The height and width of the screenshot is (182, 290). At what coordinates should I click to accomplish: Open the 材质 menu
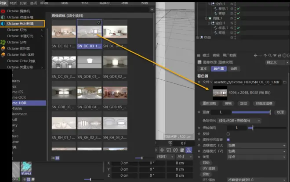[x=13, y=3]
